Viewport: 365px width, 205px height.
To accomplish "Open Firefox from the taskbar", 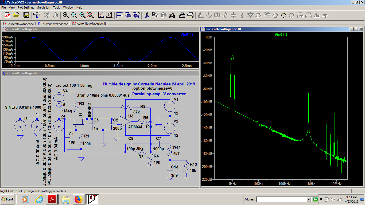I will 78,199.
